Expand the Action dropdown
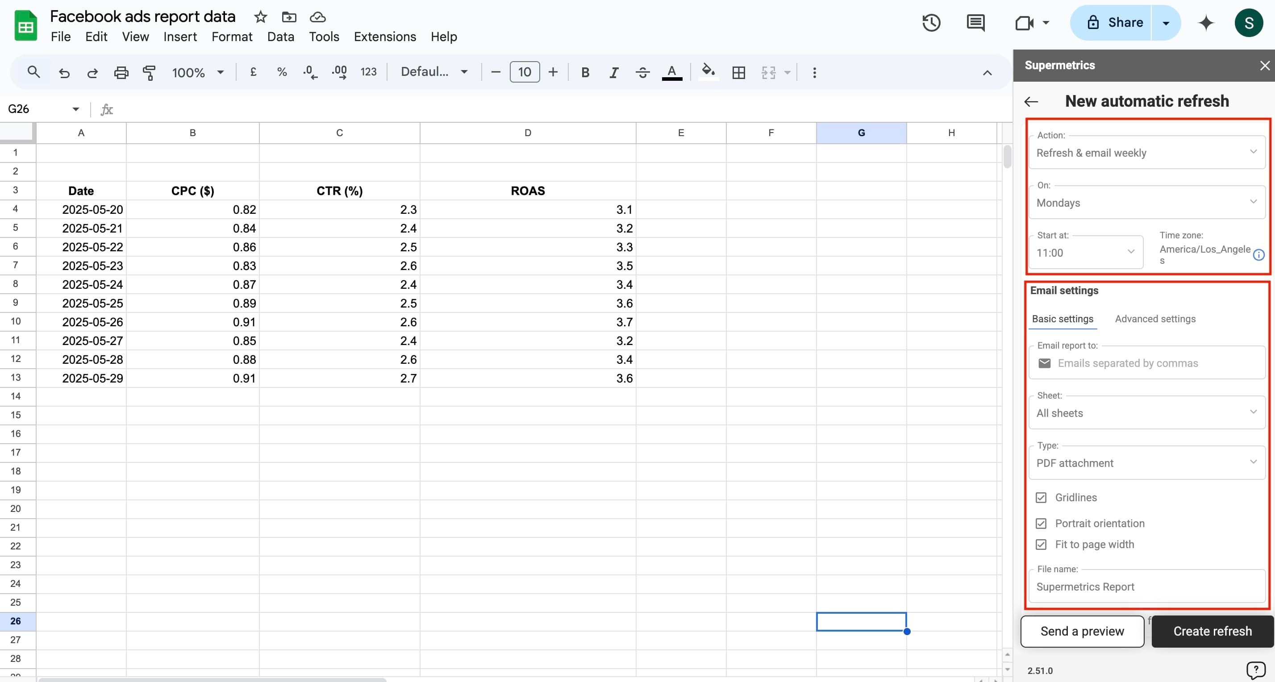Screen dimensions: 1275x682 click(x=1146, y=153)
